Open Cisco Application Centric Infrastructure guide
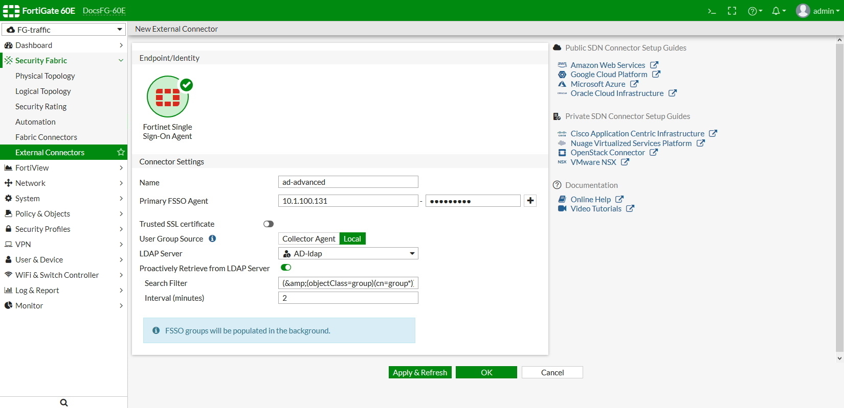The image size is (844, 408). pos(637,133)
